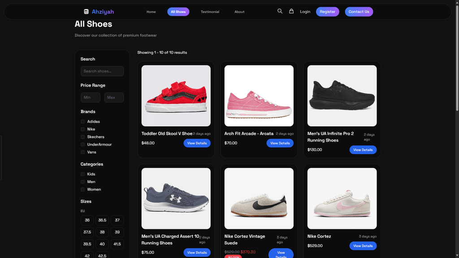This screenshot has height=258, width=459.
Task: Click the Max price field
Action: 114,97
